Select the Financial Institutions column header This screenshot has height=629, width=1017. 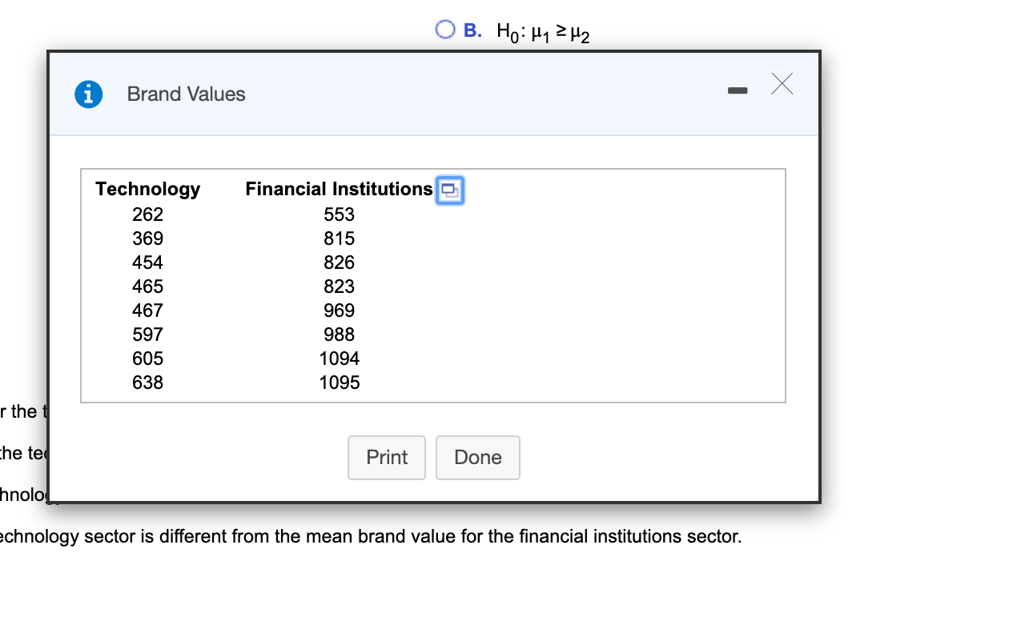tap(339, 189)
